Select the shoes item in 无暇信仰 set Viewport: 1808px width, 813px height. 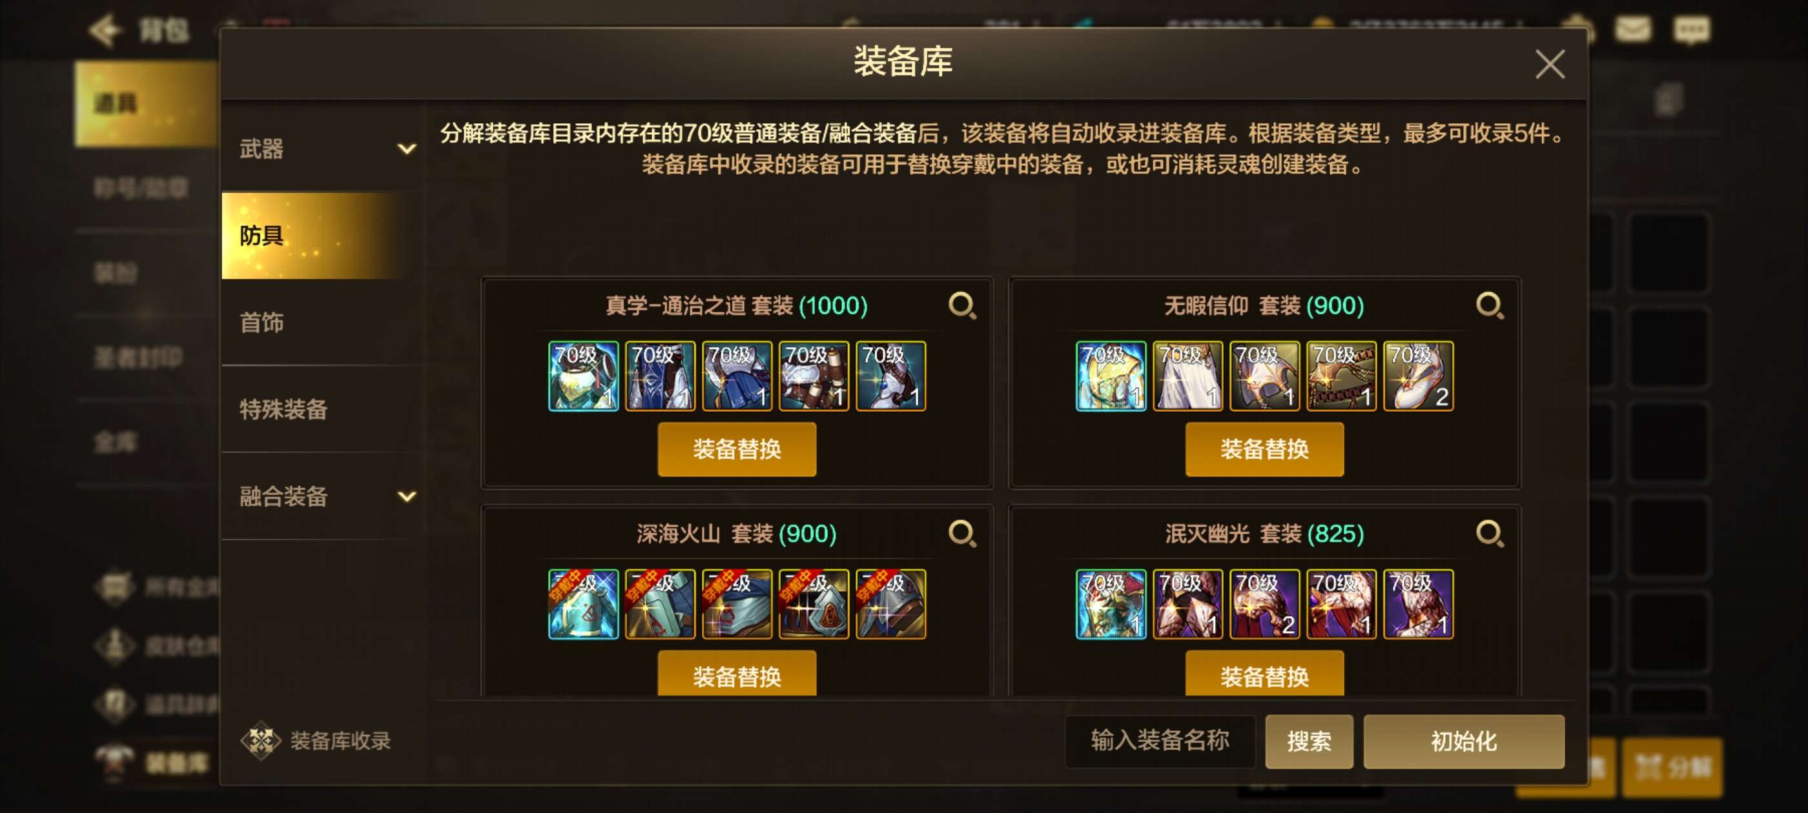(x=1418, y=376)
